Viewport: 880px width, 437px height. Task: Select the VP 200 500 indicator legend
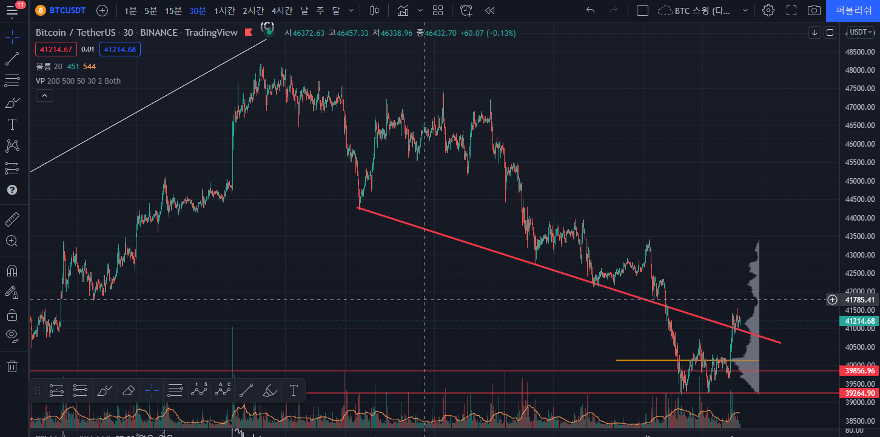[78, 81]
